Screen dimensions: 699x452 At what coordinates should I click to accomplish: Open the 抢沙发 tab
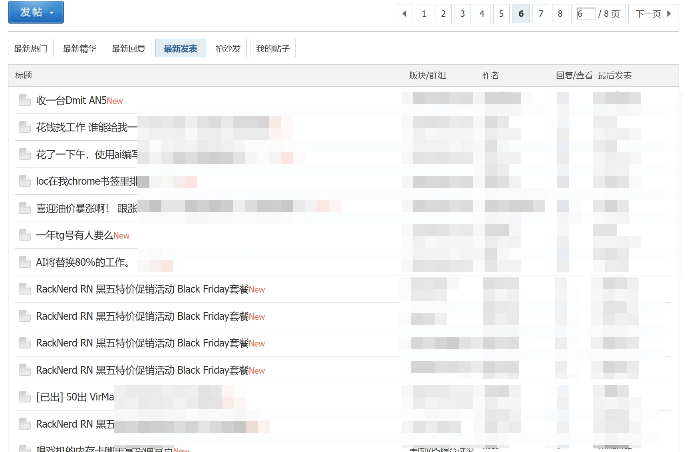click(228, 48)
